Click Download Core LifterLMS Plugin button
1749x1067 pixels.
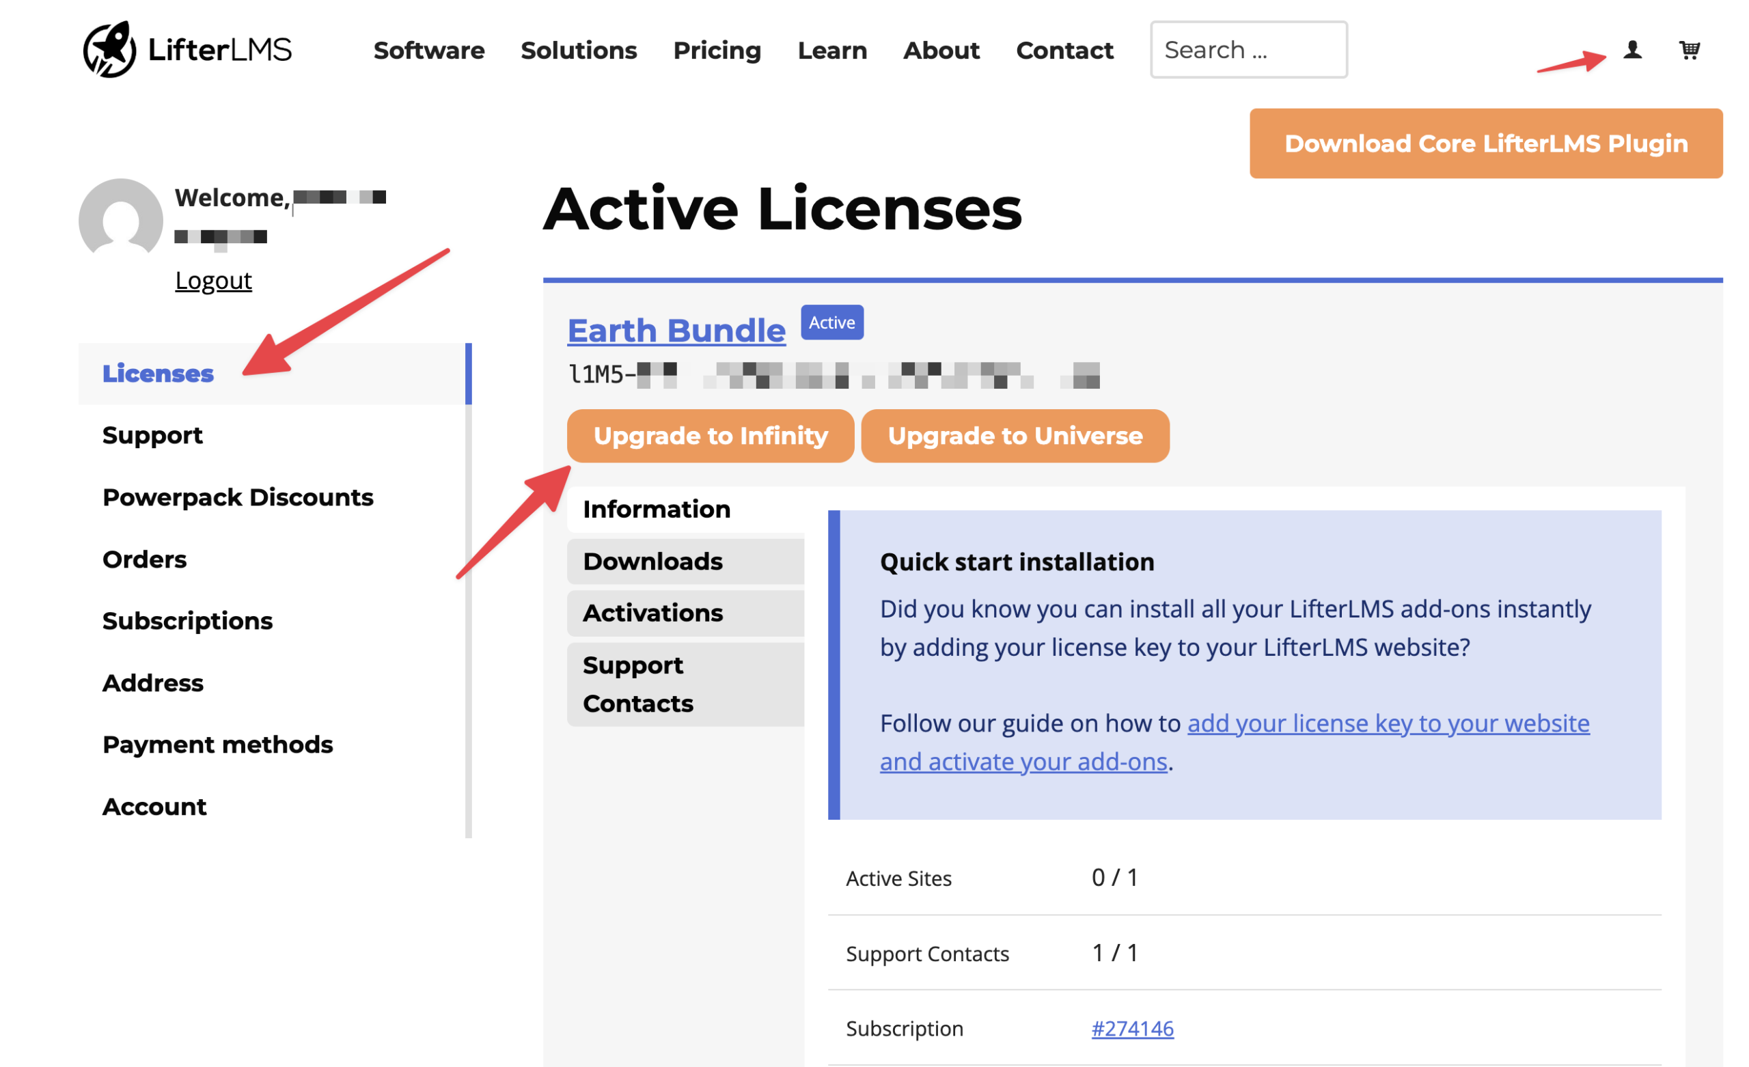click(x=1485, y=143)
